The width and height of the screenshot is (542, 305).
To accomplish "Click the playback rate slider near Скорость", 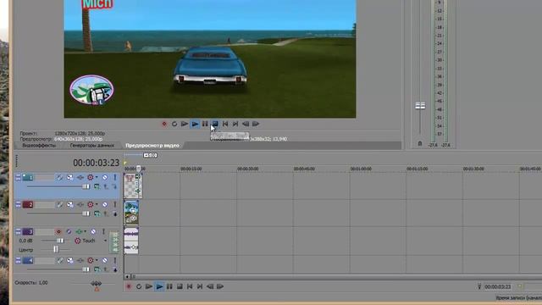I will 96,284.
